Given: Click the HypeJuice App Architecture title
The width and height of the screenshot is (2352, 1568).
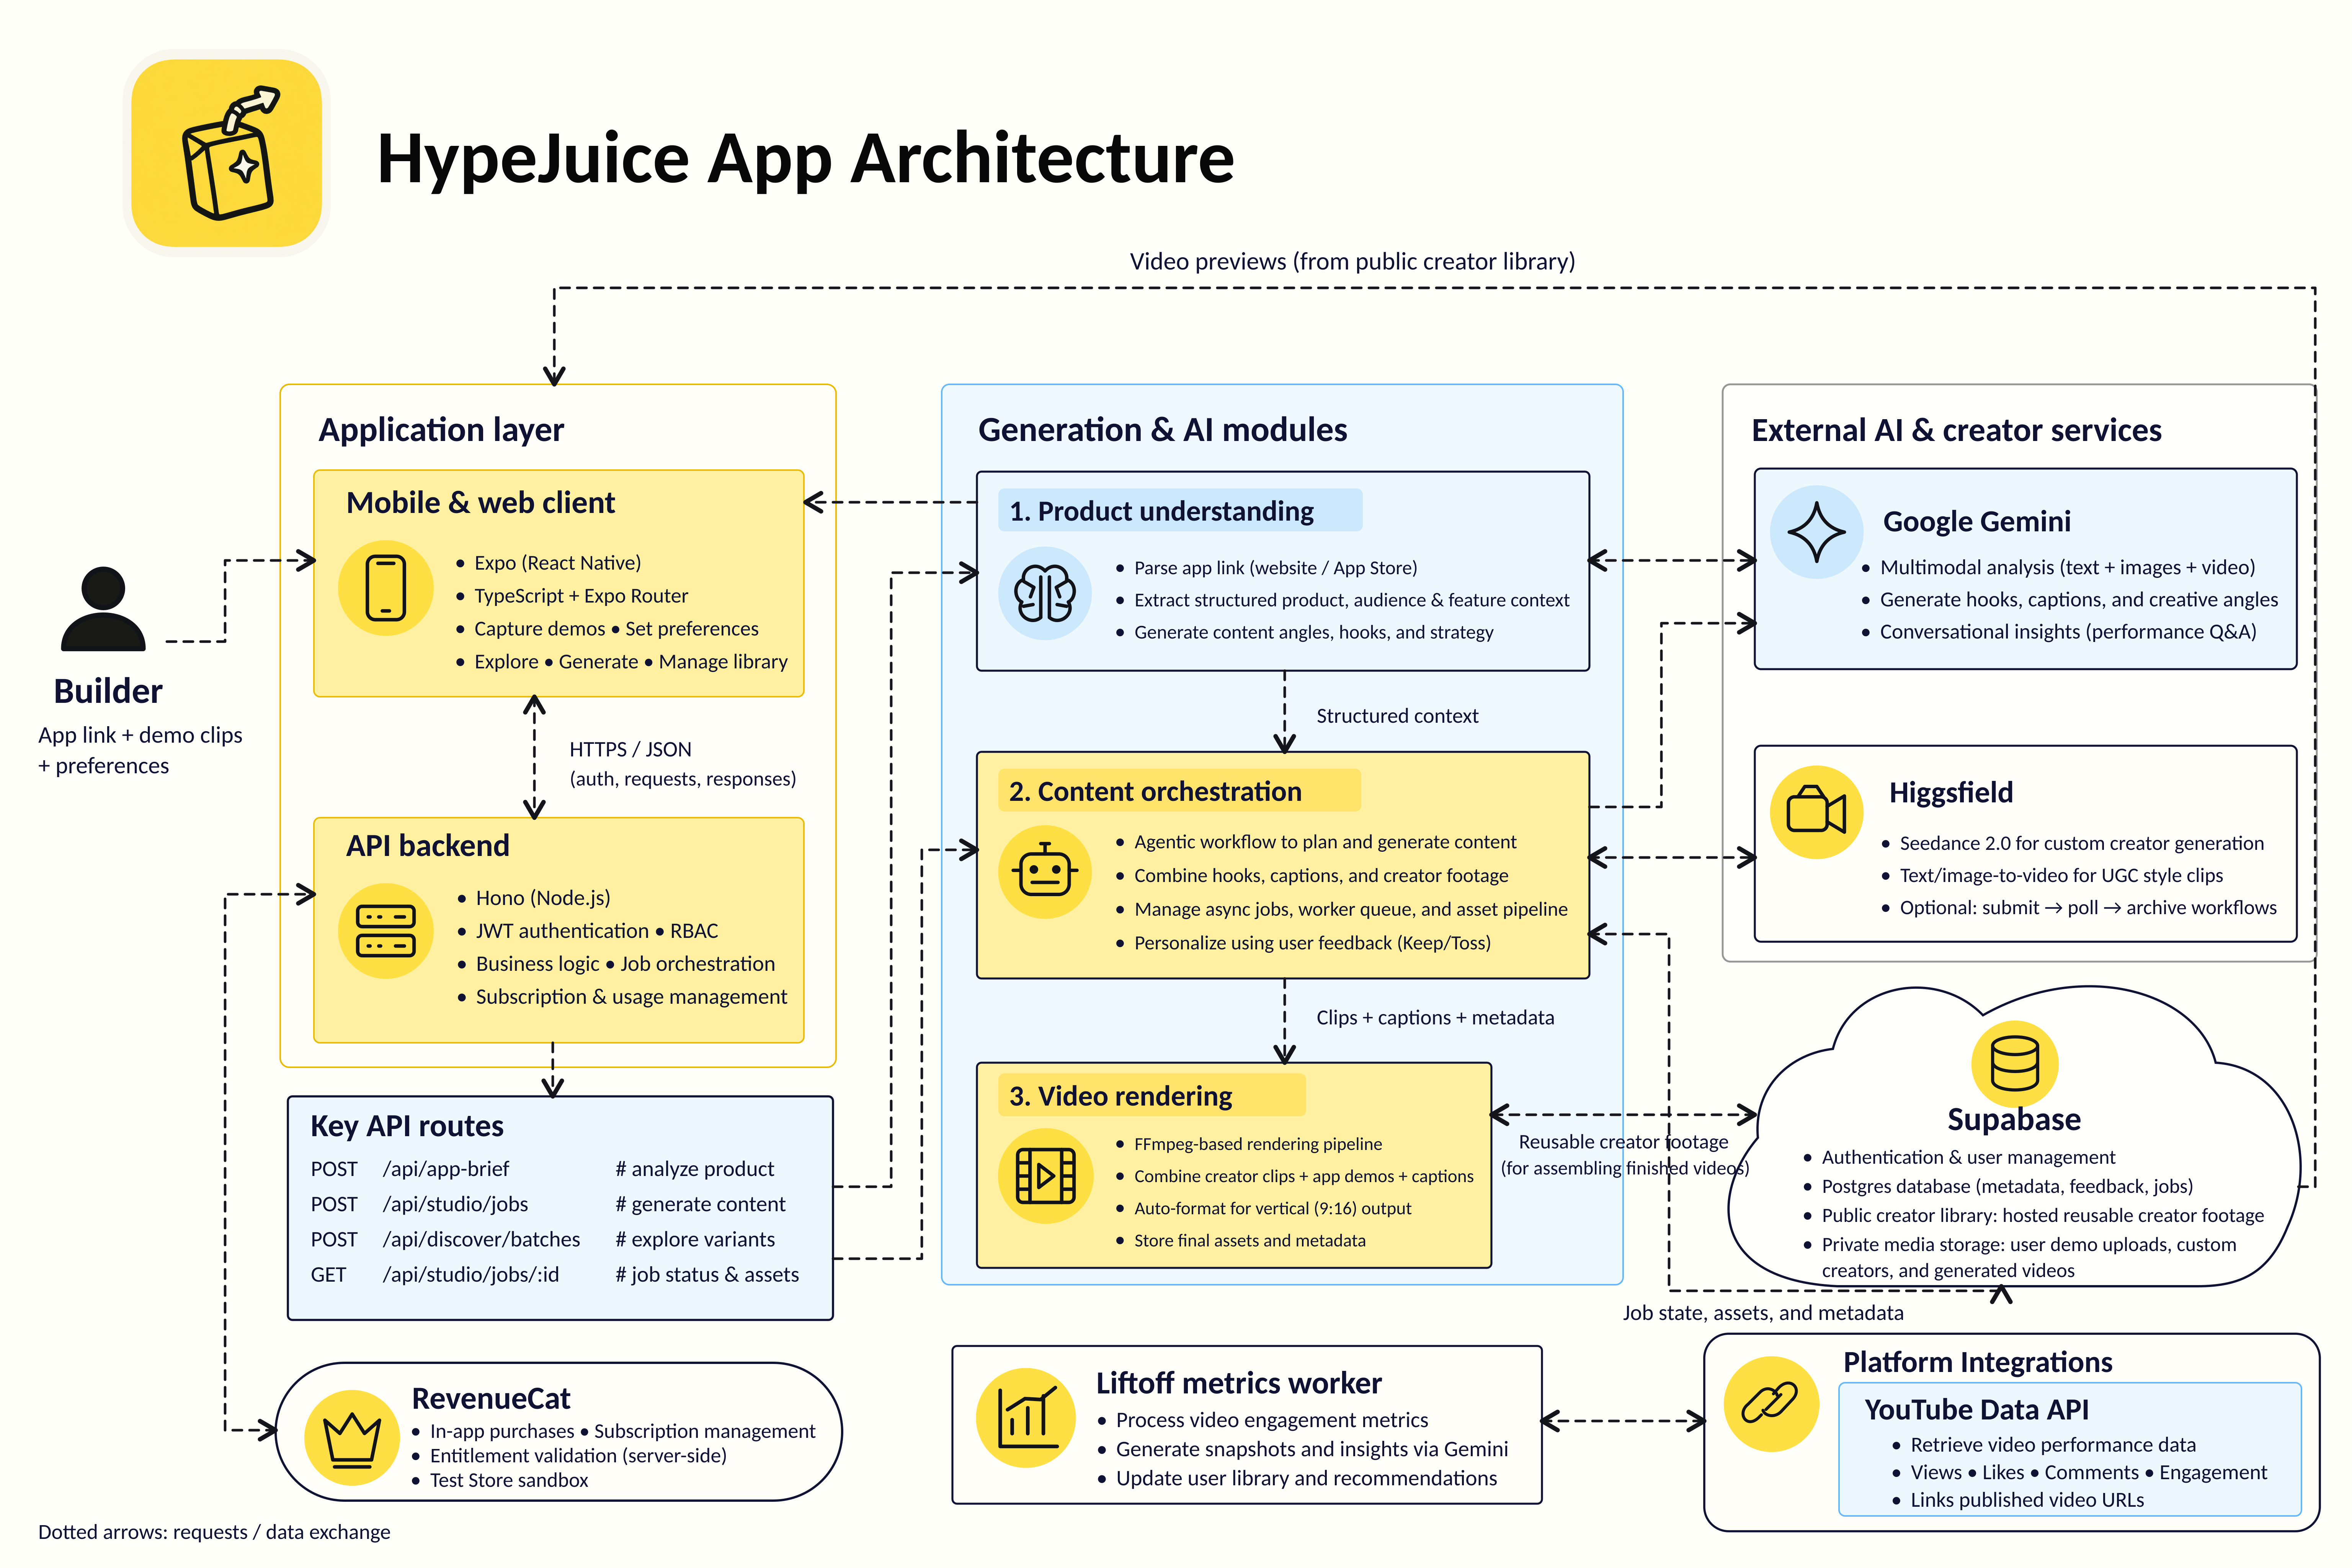Looking at the screenshot, I should pos(805,158).
